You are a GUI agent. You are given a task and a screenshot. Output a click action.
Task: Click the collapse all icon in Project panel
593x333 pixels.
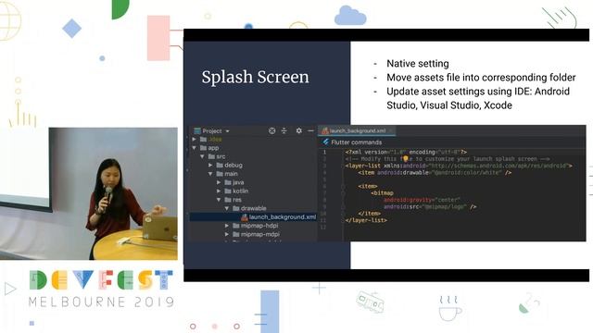(x=284, y=130)
